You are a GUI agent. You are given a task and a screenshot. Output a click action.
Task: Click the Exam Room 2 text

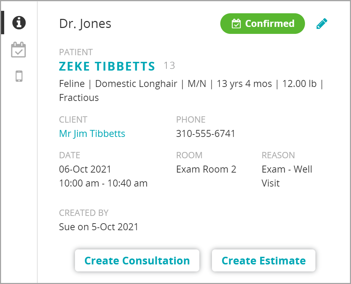coord(206,169)
